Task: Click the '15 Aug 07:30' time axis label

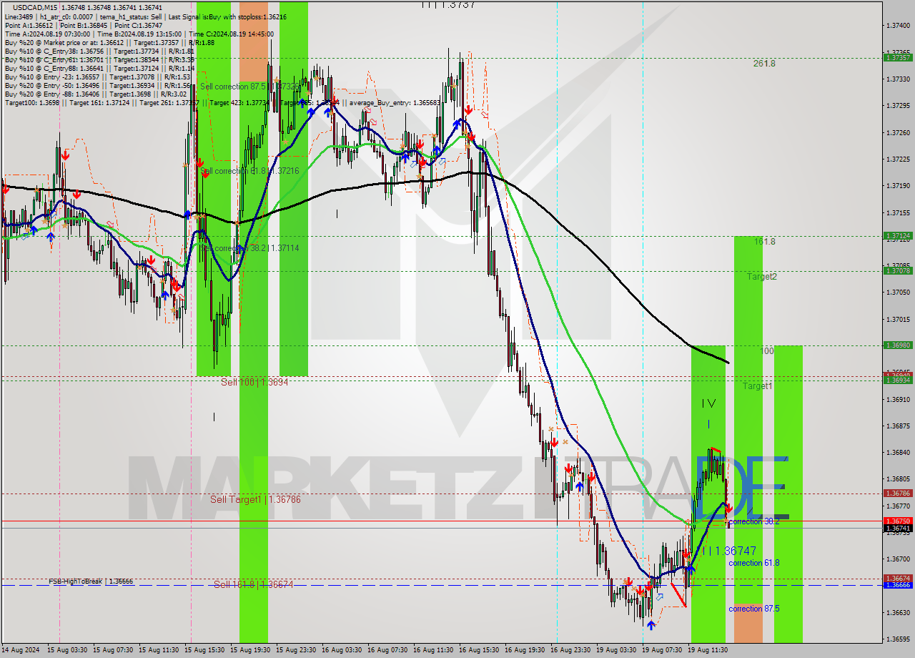Action: pyautogui.click(x=113, y=650)
